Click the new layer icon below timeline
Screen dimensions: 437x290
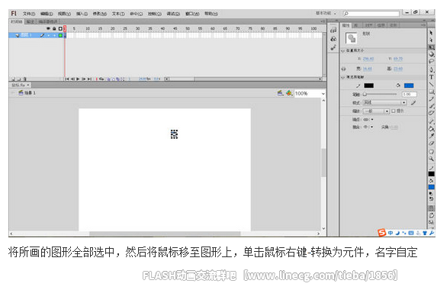tap(13, 79)
